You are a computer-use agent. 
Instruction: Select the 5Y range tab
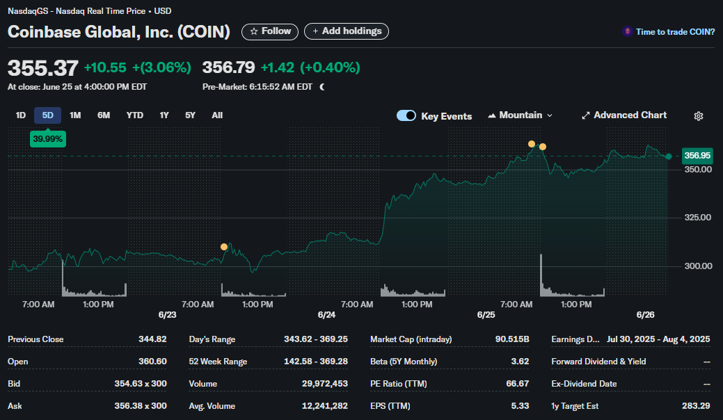tap(190, 115)
